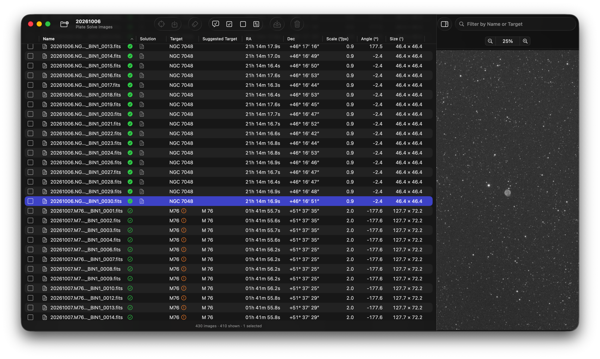The width and height of the screenshot is (600, 359).
Task: Tick the checkbox for NGC _0014.fits row
Action: click(x=31, y=56)
